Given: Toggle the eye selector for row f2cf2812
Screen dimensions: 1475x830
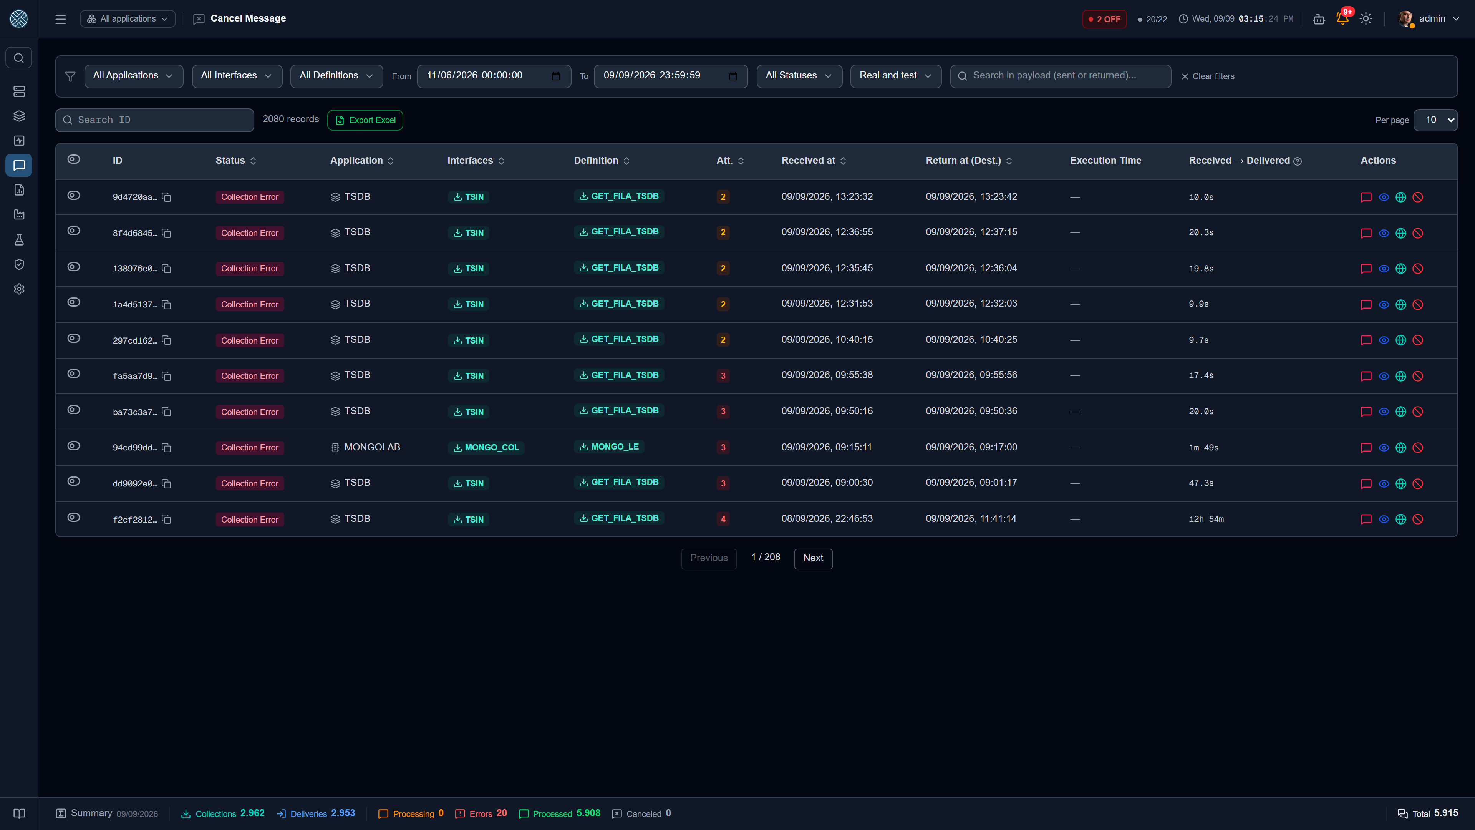Looking at the screenshot, I should tap(74, 518).
